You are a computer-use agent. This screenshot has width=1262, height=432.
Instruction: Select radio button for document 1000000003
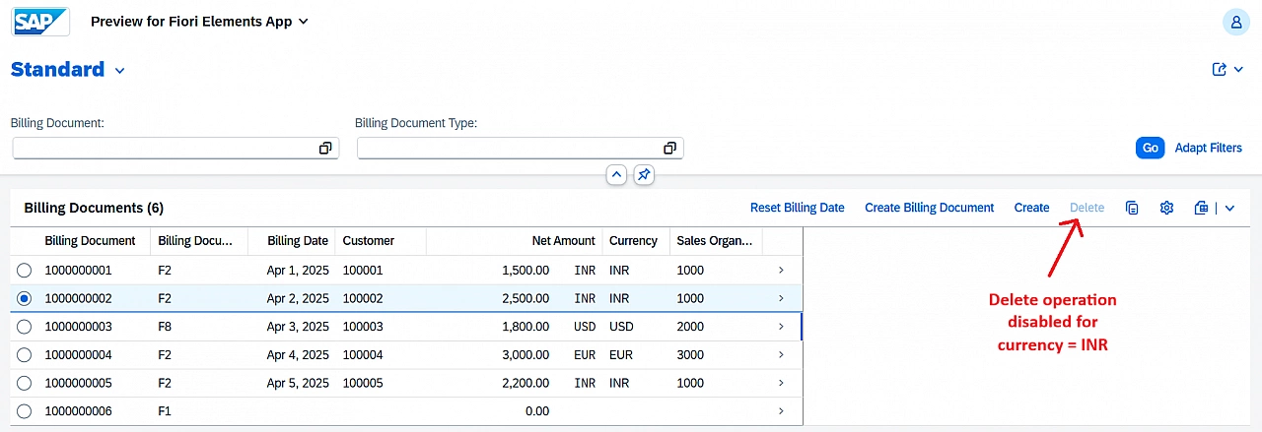click(25, 327)
